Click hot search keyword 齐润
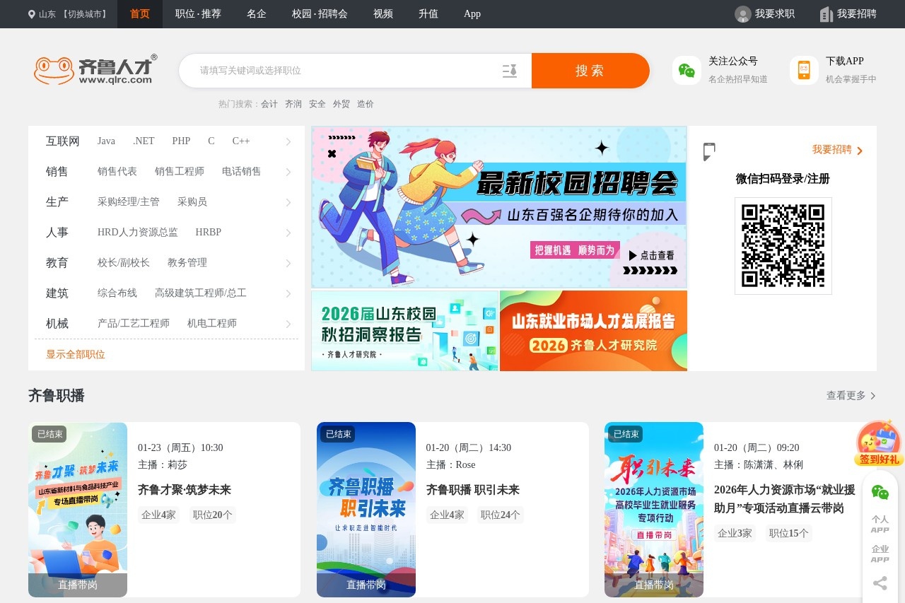905x603 pixels. (293, 104)
